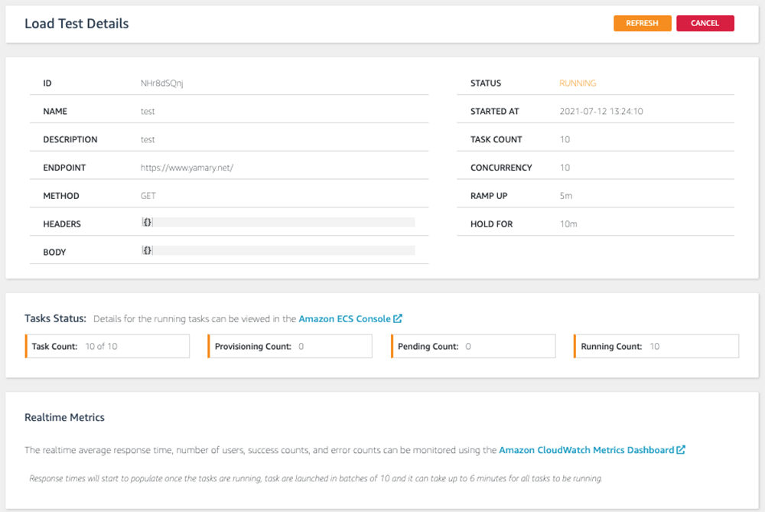Click the Task Count status box
The height and width of the screenshot is (512, 765).
pyautogui.click(x=107, y=346)
